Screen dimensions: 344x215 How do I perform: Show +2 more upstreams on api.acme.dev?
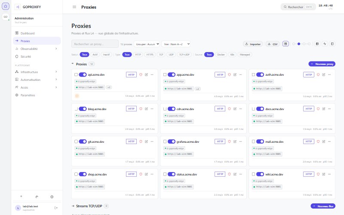click(109, 87)
